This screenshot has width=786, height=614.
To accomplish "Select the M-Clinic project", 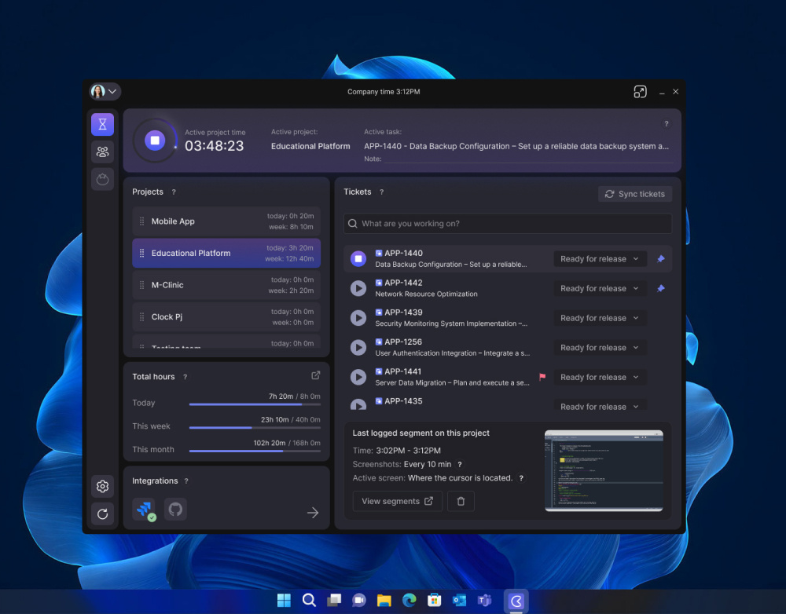I will pyautogui.click(x=226, y=284).
